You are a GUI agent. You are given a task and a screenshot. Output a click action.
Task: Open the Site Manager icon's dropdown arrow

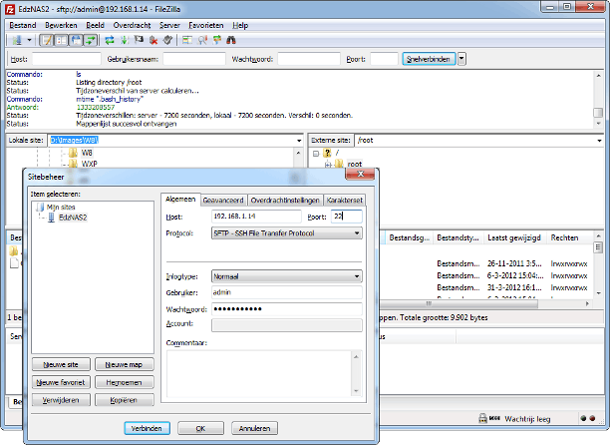click(29, 40)
